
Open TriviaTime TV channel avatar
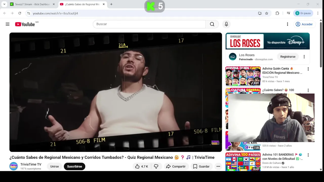[x=14, y=166]
